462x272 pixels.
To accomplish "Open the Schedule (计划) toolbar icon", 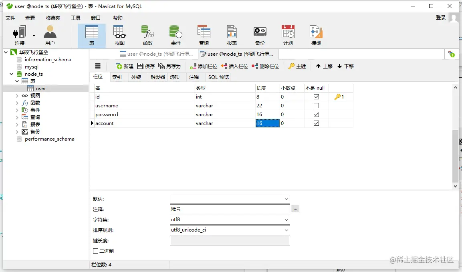I will point(288,35).
